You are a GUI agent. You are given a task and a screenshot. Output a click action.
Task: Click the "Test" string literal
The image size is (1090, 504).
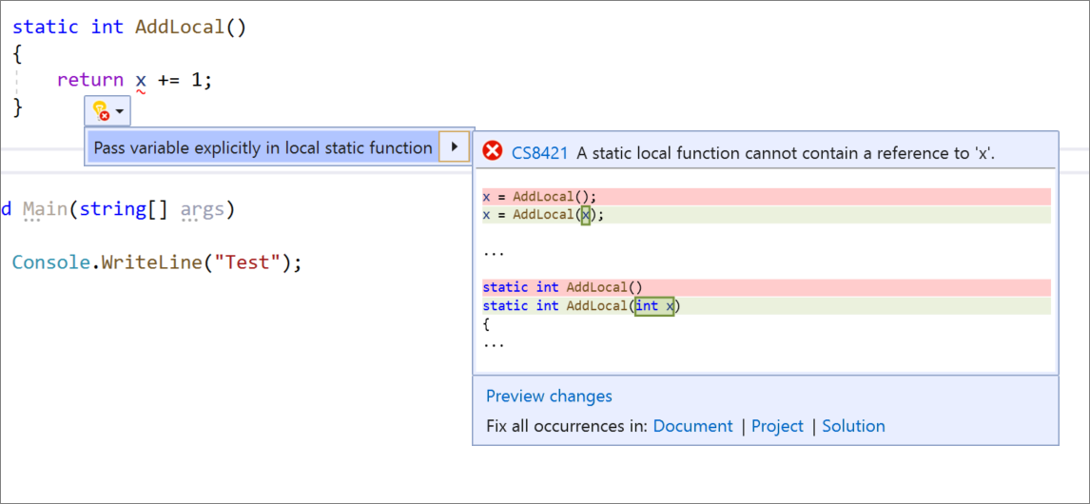247,262
